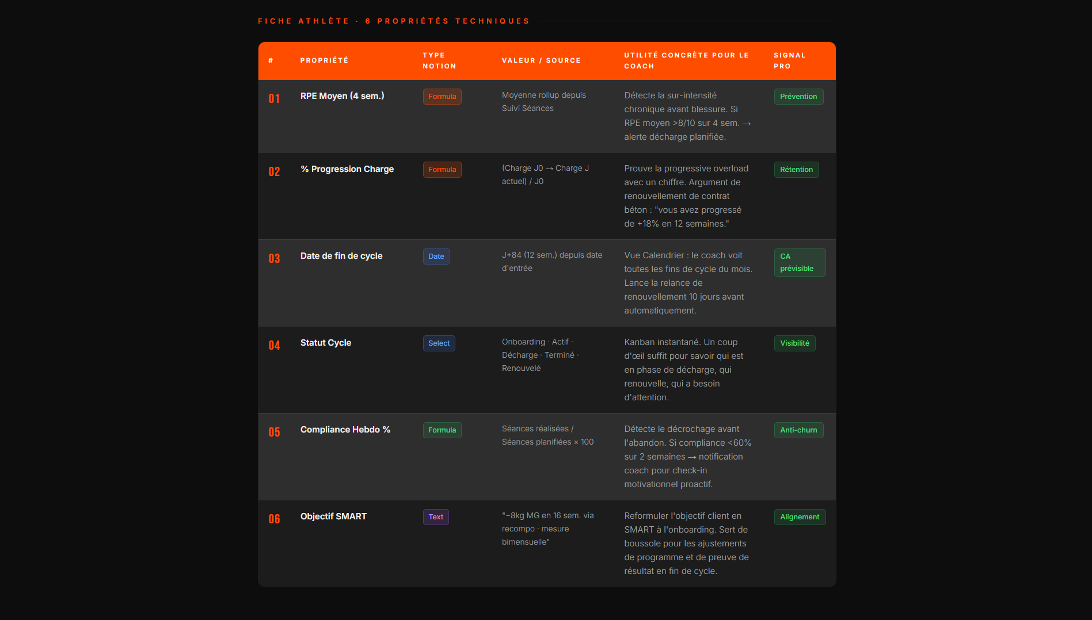The image size is (1092, 620).
Task: Click the Date de fin de cycle row title
Action: click(341, 256)
